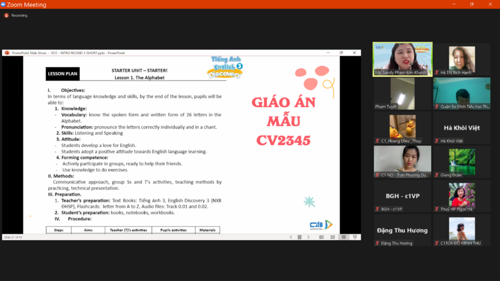Image resolution: width=500 pixels, height=281 pixels.
Task: Click the Recording label text
Action: [20, 15]
